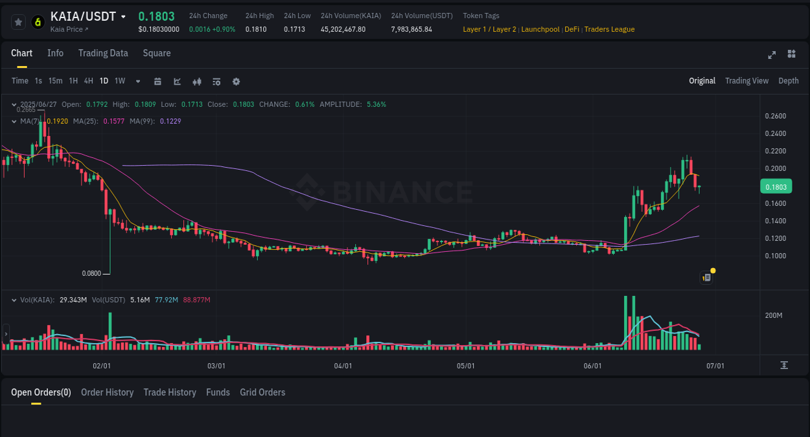
Task: Open the date range calendar icon
Action: pyautogui.click(x=157, y=82)
